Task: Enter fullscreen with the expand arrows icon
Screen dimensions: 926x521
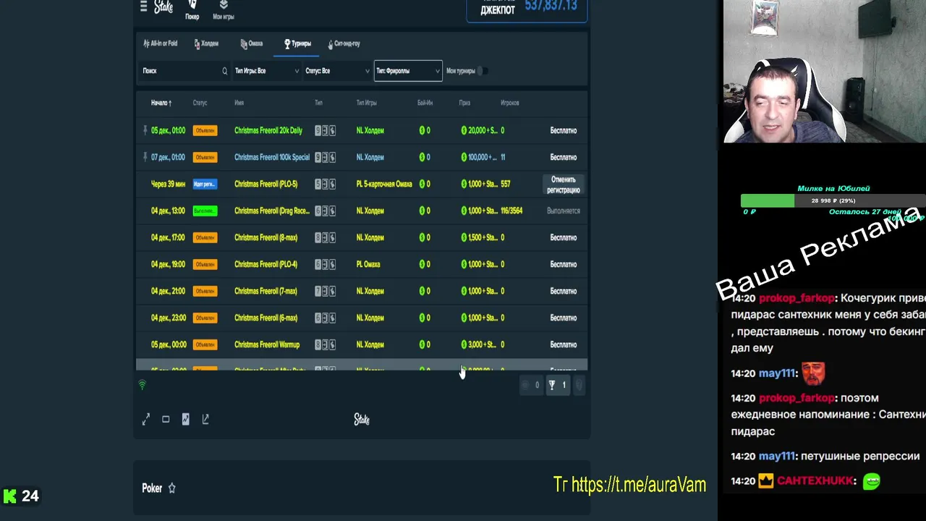Action: click(145, 419)
